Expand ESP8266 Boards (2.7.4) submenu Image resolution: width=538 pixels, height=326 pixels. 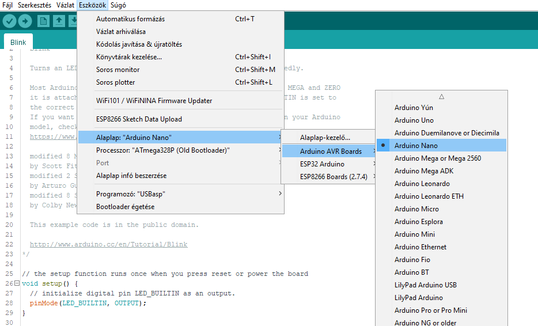coord(328,177)
